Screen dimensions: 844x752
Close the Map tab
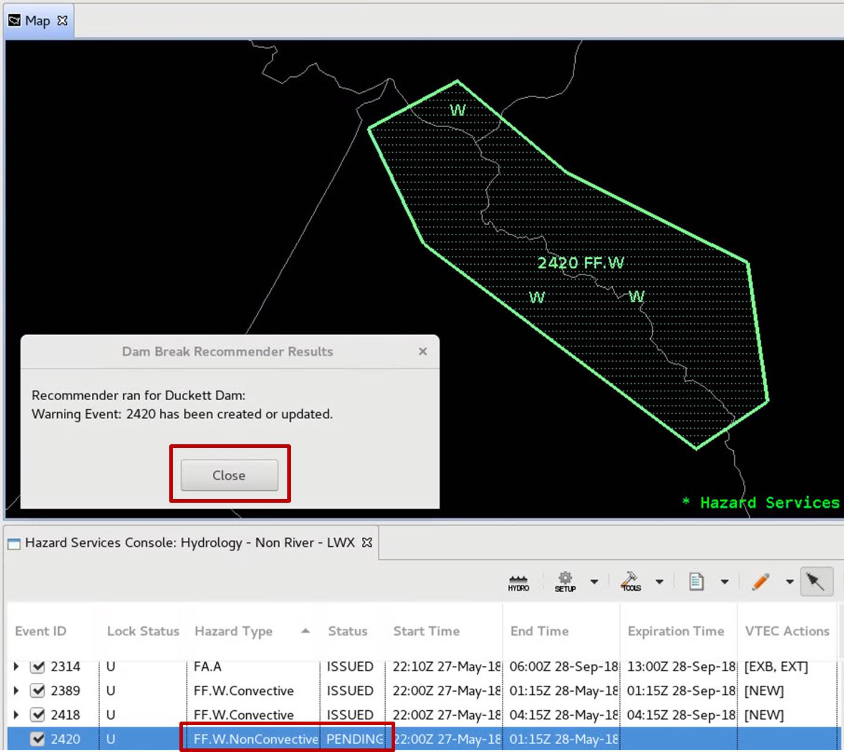pyautogui.click(x=63, y=20)
